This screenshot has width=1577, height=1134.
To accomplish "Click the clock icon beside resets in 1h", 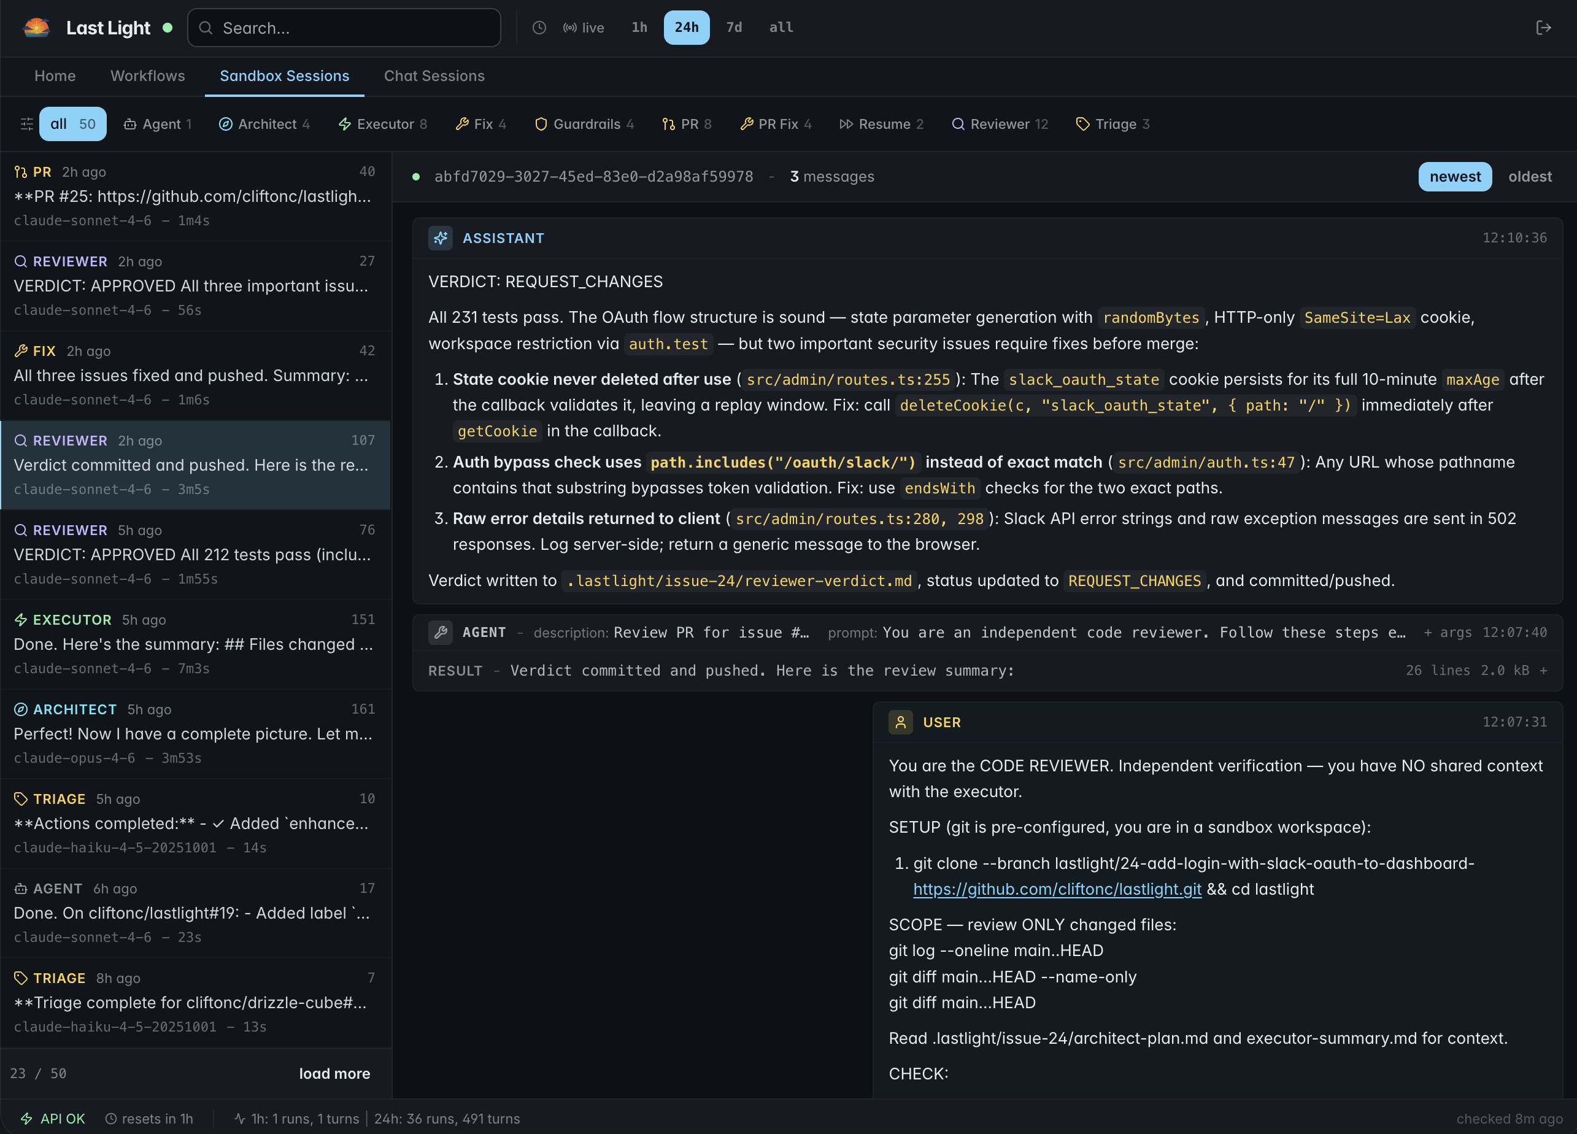I will (110, 1118).
